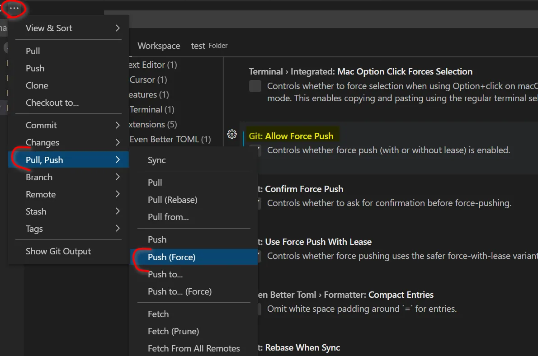Screen dimensions: 538x356
Task: Toggle the Mac Option Click Forces Selection checkbox
Action: tap(255, 86)
